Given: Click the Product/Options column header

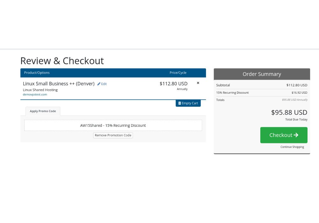Looking at the screenshot, I should pyautogui.click(x=37, y=73).
